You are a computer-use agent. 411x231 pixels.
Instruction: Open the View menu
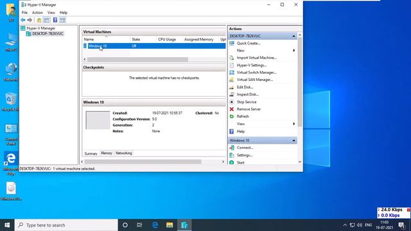(x=51, y=13)
